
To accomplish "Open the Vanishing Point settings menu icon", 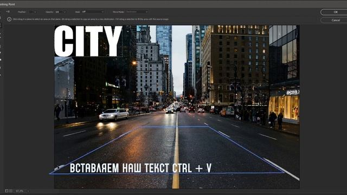I will pyautogui.click(x=8, y=11).
